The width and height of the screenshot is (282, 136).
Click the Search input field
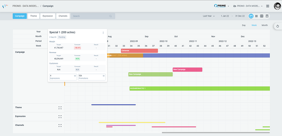click(93, 16)
